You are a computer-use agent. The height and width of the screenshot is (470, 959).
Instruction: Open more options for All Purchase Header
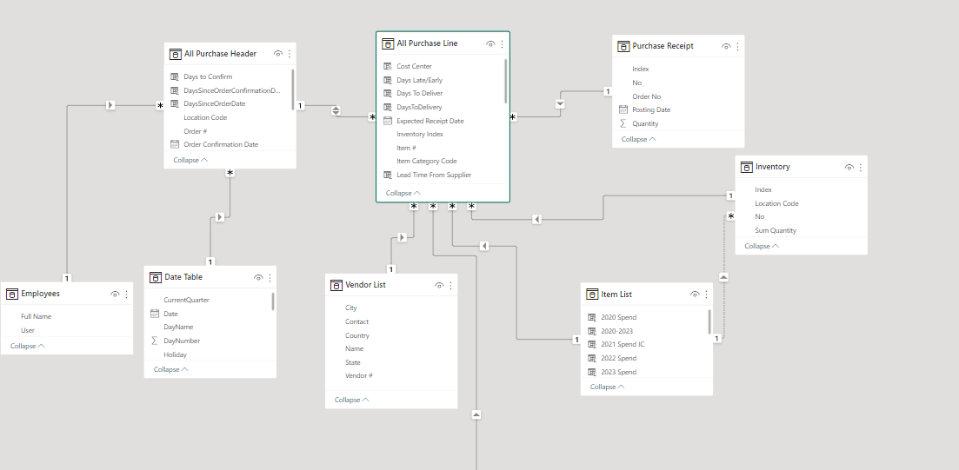[290, 54]
